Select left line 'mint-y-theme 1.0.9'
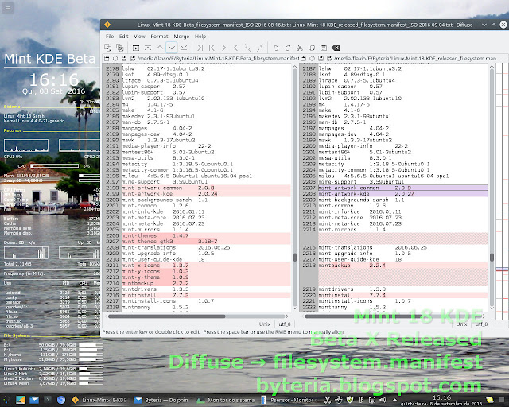This screenshot has width=509, height=407. tap(206, 277)
